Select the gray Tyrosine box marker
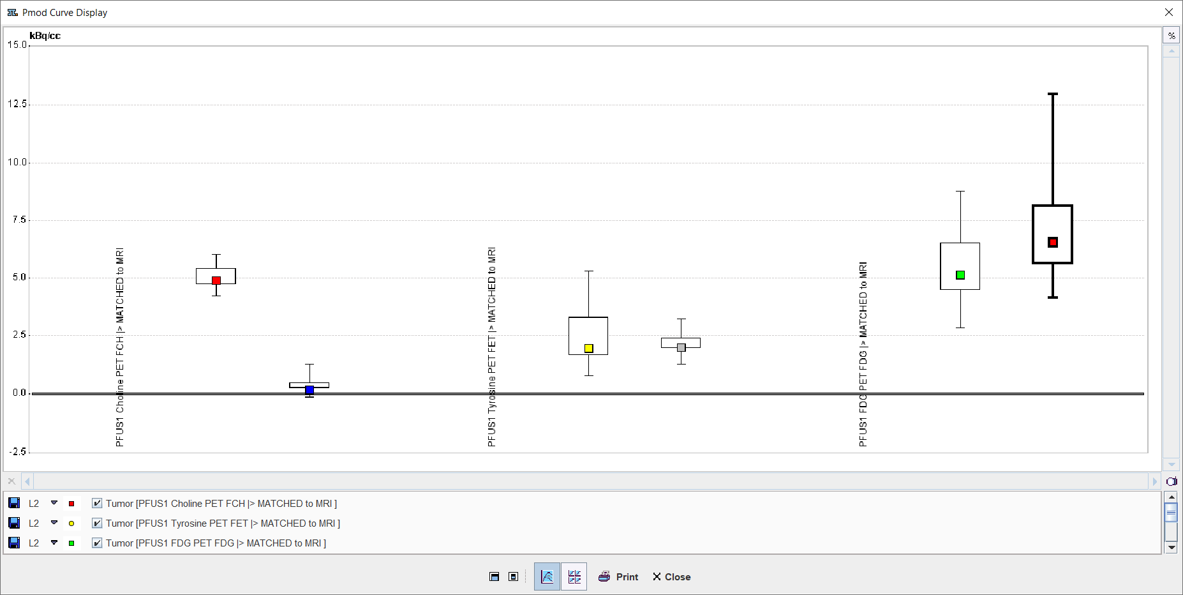Screen dimensions: 1183x595 coord(681,347)
